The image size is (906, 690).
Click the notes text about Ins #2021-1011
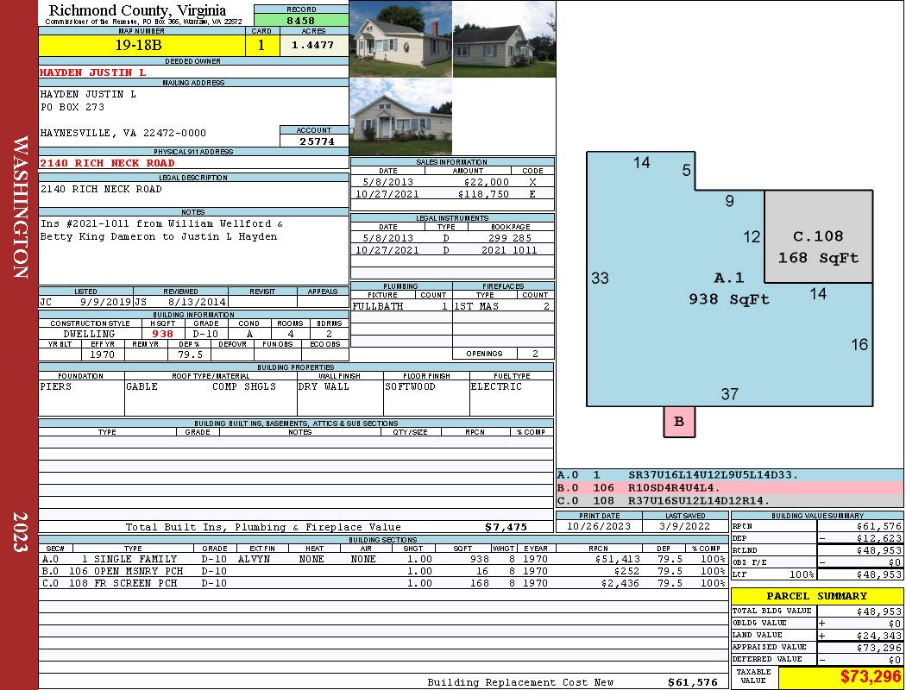click(x=161, y=229)
